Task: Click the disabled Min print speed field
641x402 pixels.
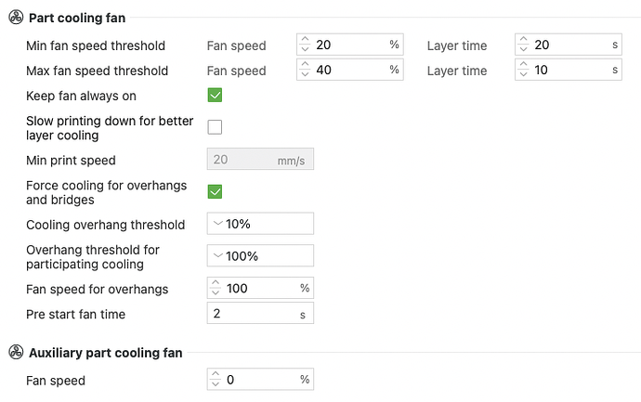Action: tap(260, 160)
